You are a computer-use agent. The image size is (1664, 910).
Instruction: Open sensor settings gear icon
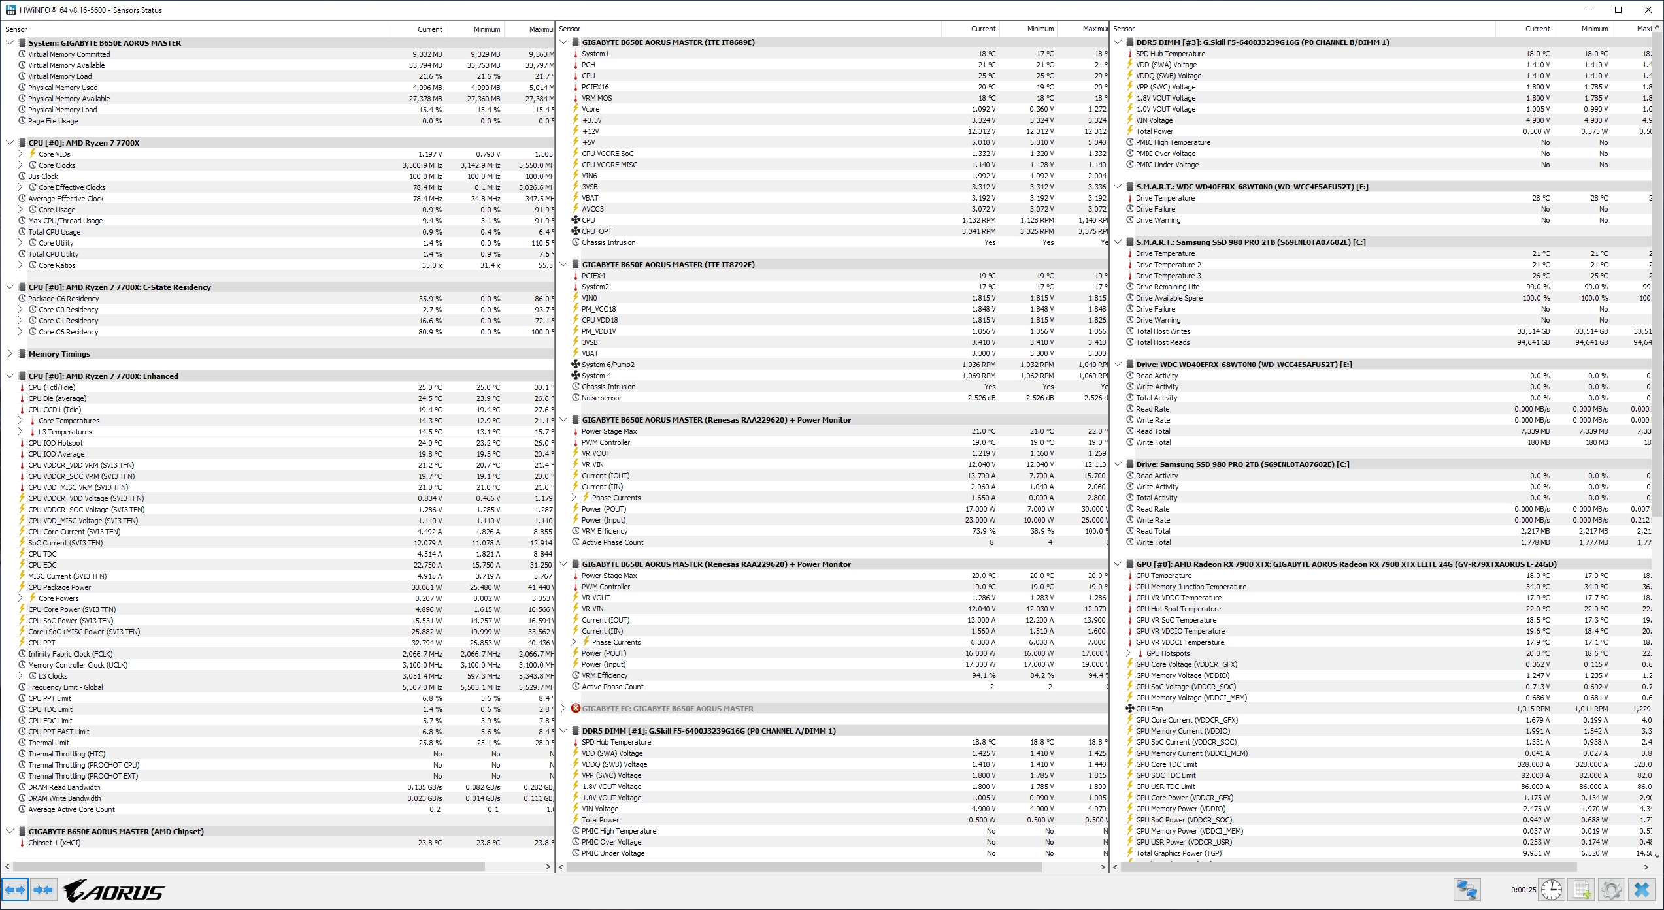1611,890
